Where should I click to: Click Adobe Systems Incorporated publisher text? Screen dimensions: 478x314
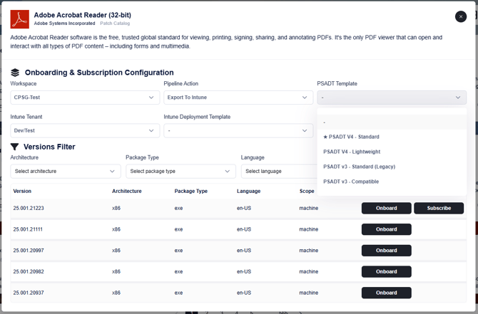click(x=65, y=23)
